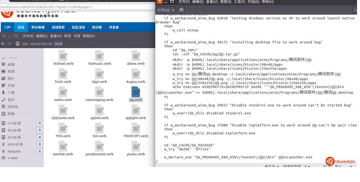360x182 pixels.
Task: Select the youku.verb file icon
Action: tap(136, 146)
